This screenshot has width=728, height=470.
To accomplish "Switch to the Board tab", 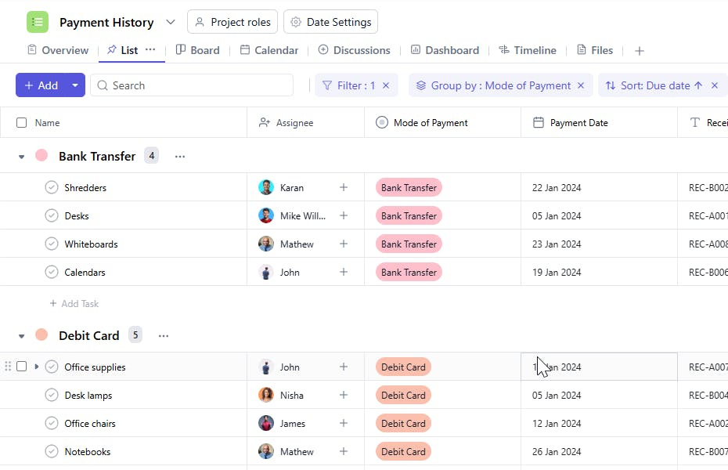I will tap(197, 50).
